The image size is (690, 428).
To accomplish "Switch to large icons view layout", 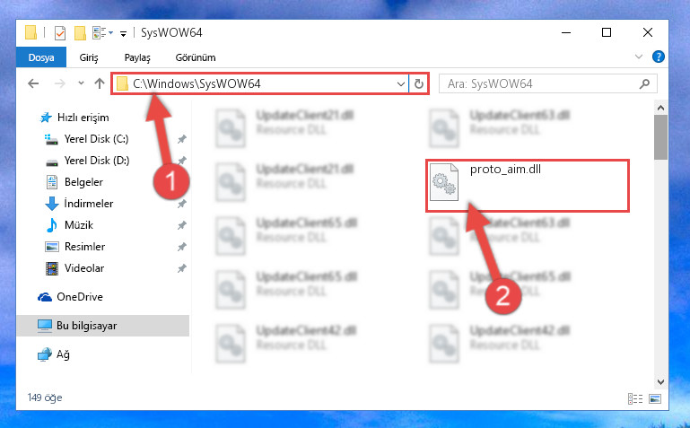I will [655, 398].
